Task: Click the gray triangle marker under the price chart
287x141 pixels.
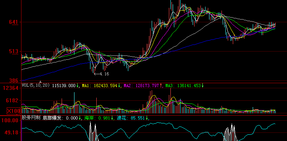Action: pyautogui.click(x=41, y=82)
